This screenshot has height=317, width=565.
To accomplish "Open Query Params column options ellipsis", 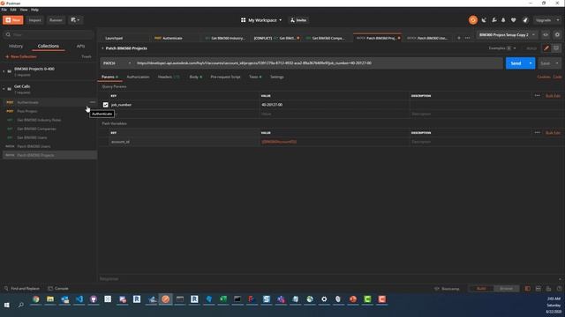I will click(x=538, y=96).
